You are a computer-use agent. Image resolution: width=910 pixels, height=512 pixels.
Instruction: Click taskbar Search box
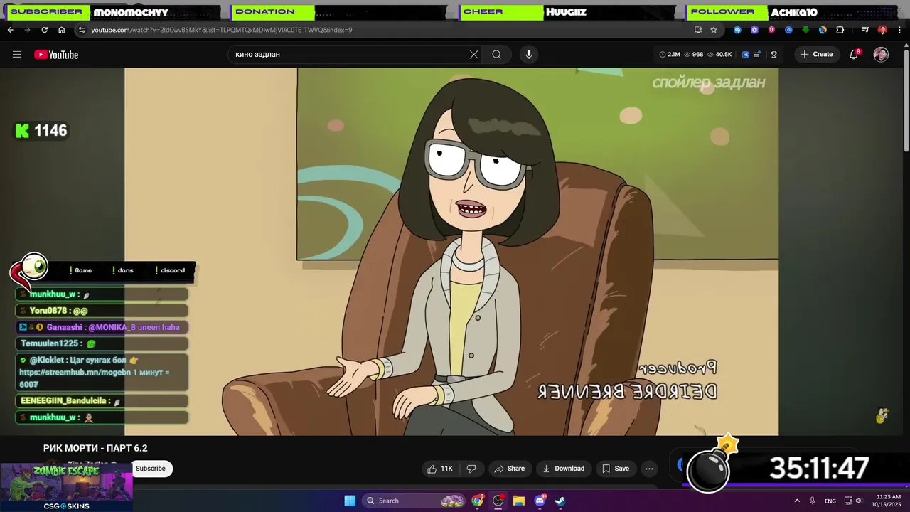414,501
